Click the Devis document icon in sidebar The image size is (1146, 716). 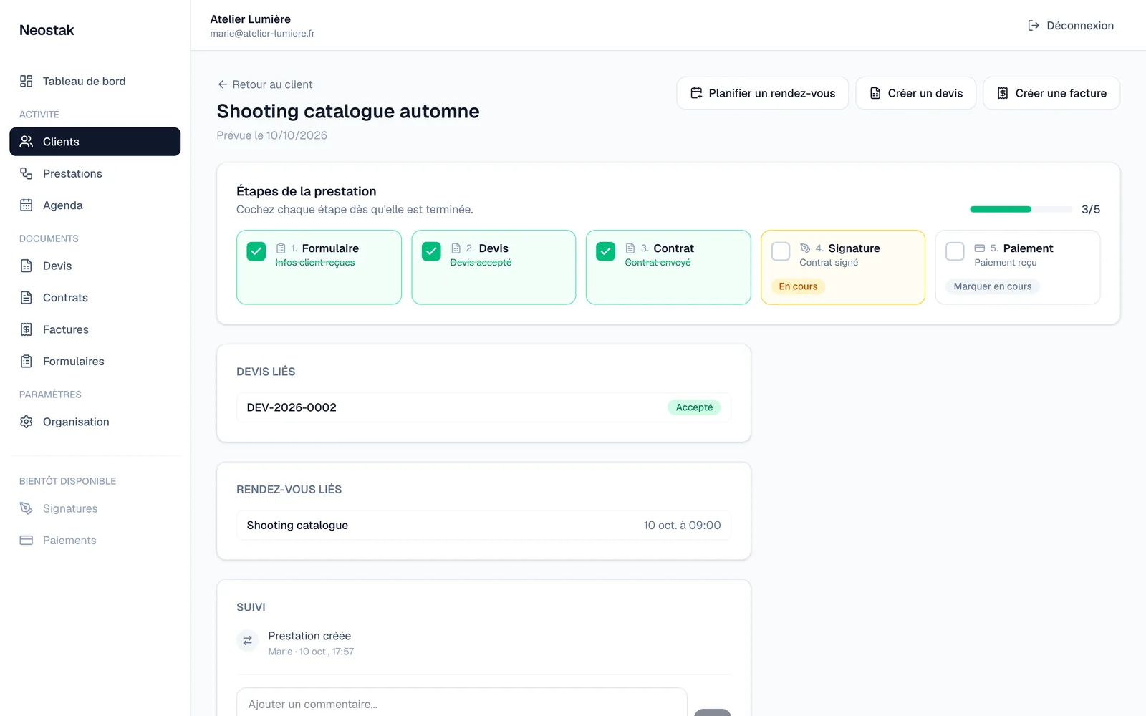[27, 266]
